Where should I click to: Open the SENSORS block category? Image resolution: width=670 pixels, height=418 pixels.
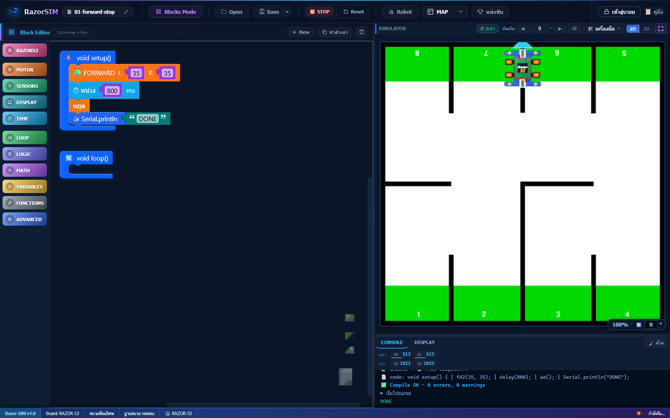click(25, 86)
